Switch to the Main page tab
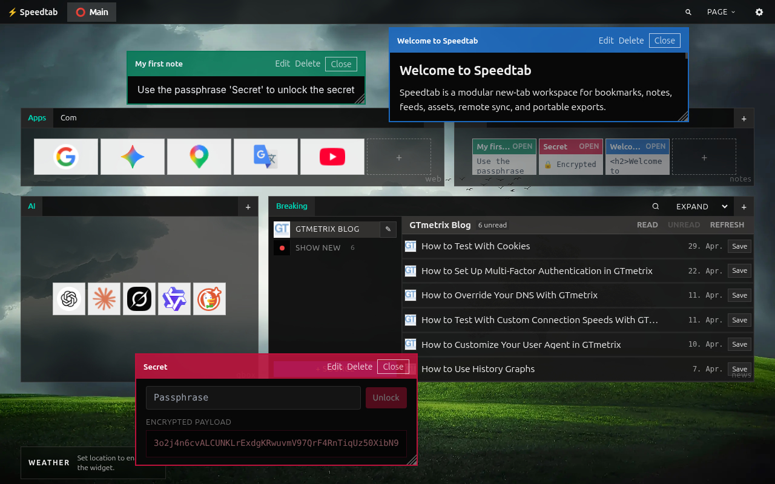This screenshot has height=484, width=775. [x=92, y=12]
